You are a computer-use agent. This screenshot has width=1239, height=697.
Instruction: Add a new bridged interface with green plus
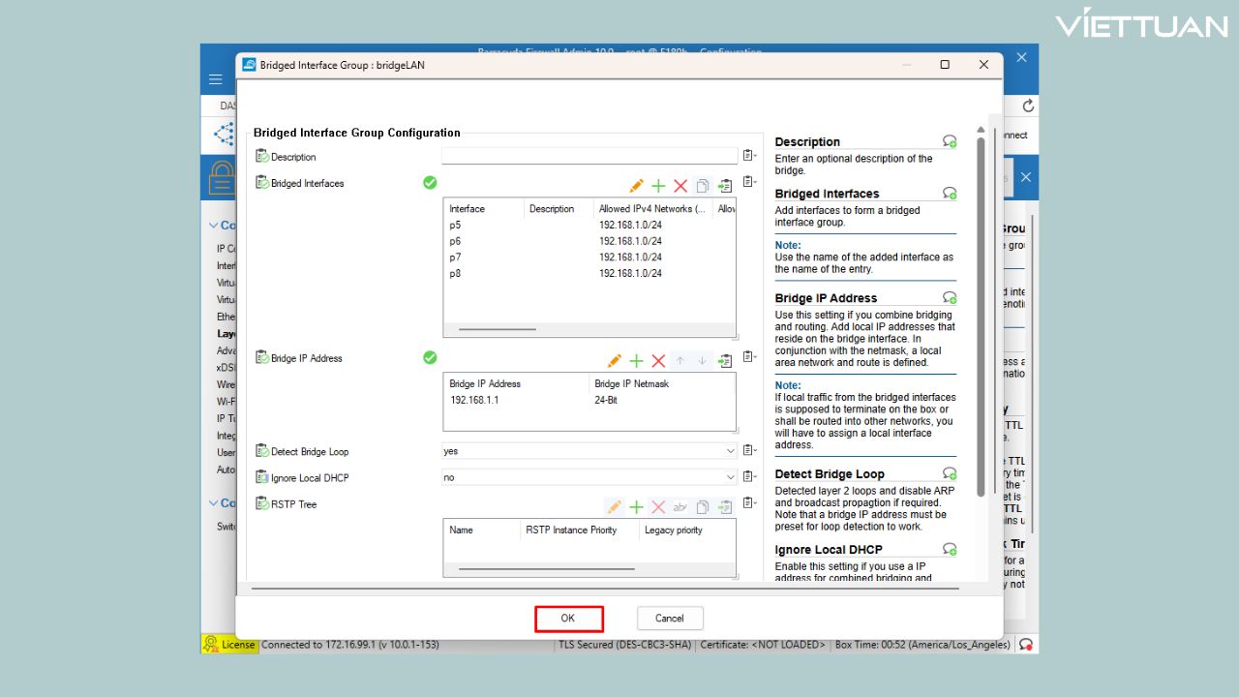click(658, 186)
